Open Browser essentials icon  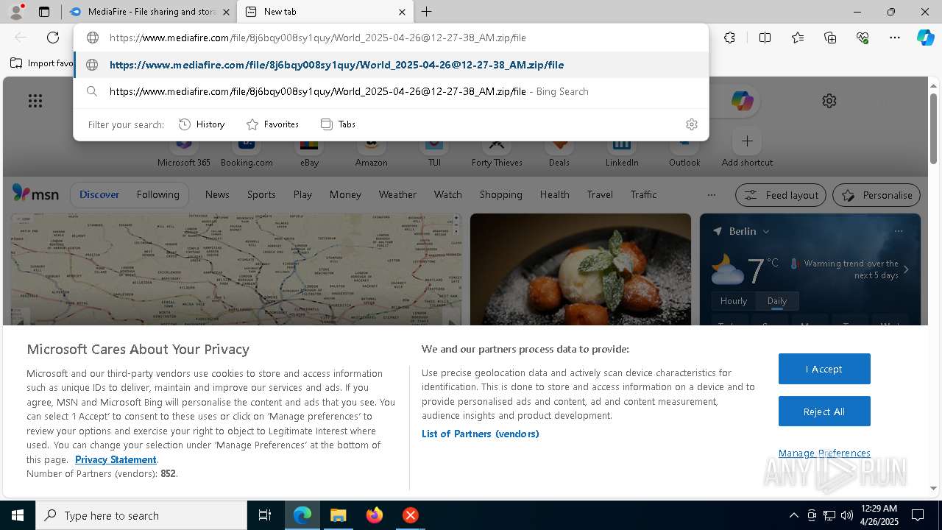[863, 38]
